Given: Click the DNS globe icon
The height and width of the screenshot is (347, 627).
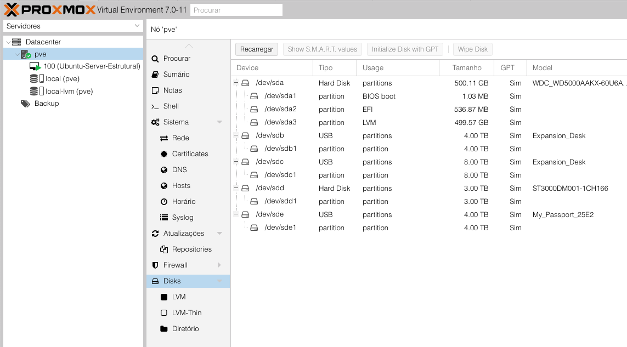Looking at the screenshot, I should tap(164, 170).
